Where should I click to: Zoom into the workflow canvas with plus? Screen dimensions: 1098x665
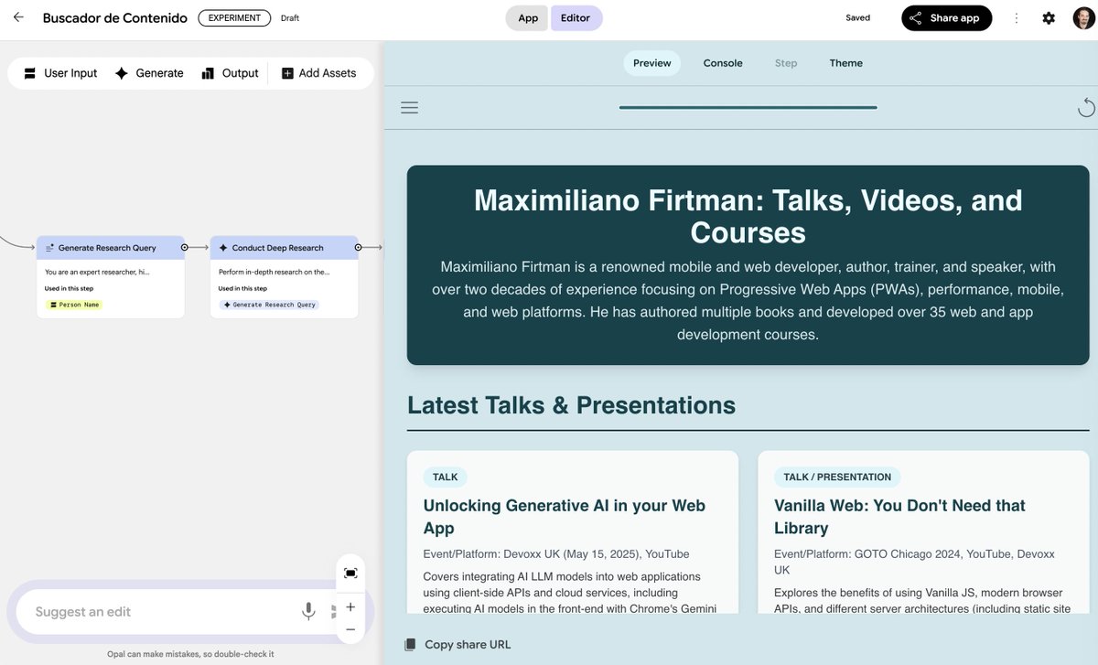click(350, 606)
